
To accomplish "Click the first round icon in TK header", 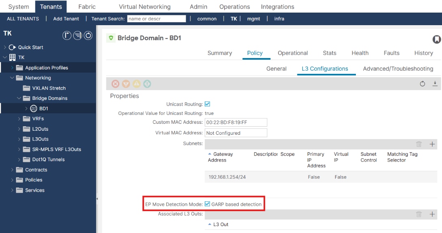I will tap(67, 35).
